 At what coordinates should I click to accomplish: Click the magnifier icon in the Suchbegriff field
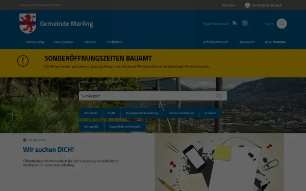(219, 96)
